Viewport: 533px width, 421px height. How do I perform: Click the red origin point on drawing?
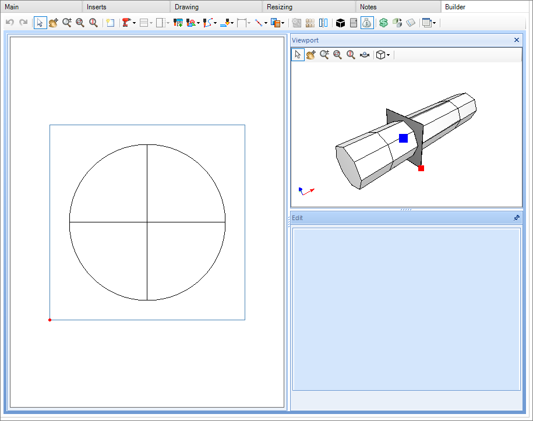coord(50,320)
